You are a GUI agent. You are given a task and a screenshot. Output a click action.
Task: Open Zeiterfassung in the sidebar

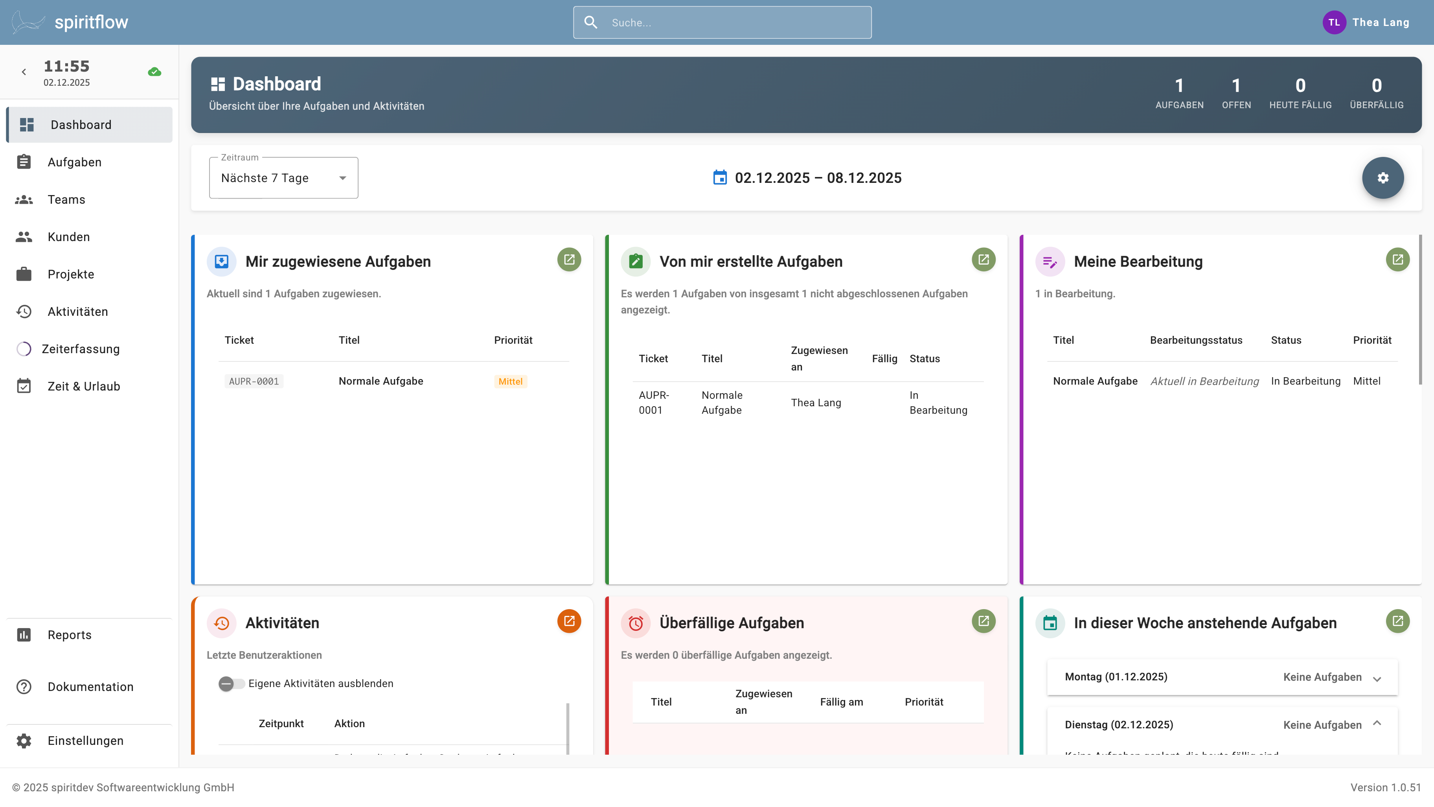coord(89,349)
